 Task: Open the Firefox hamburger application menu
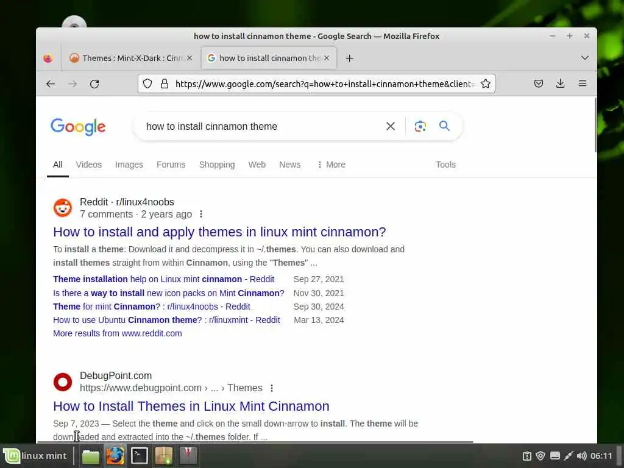coord(582,83)
